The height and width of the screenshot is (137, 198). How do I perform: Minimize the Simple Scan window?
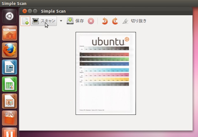click(x=30, y=11)
